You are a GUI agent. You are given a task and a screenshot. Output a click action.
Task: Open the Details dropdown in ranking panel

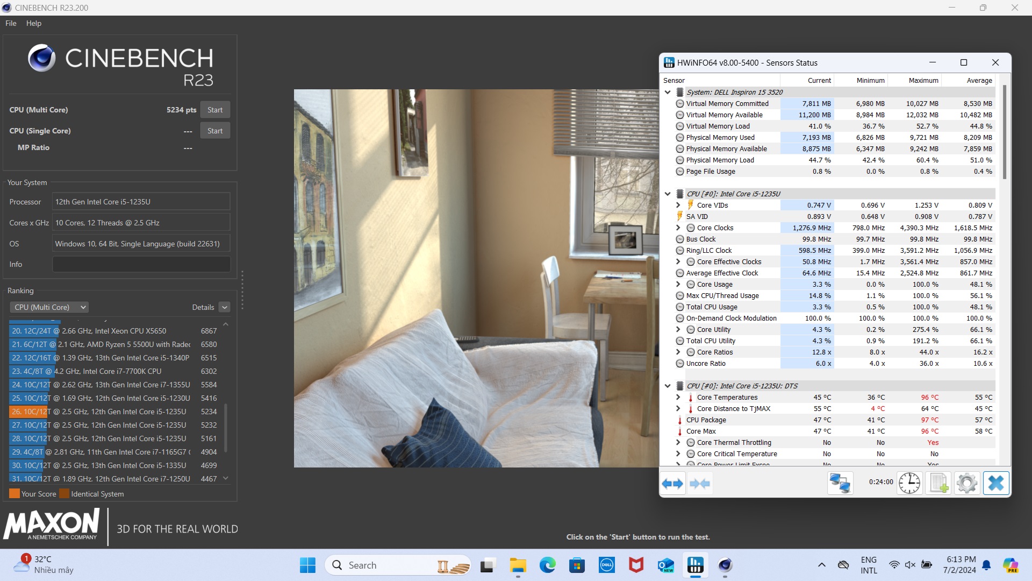(224, 307)
